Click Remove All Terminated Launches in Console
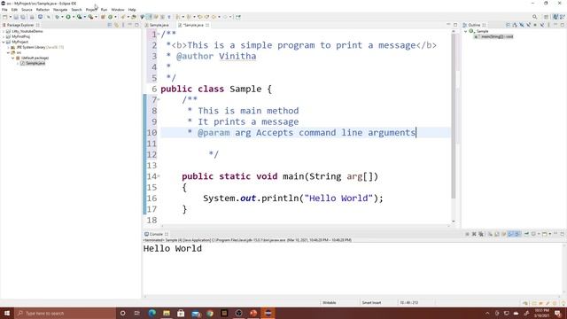Image resolution: width=567 pixels, height=319 pixels. click(x=480, y=234)
